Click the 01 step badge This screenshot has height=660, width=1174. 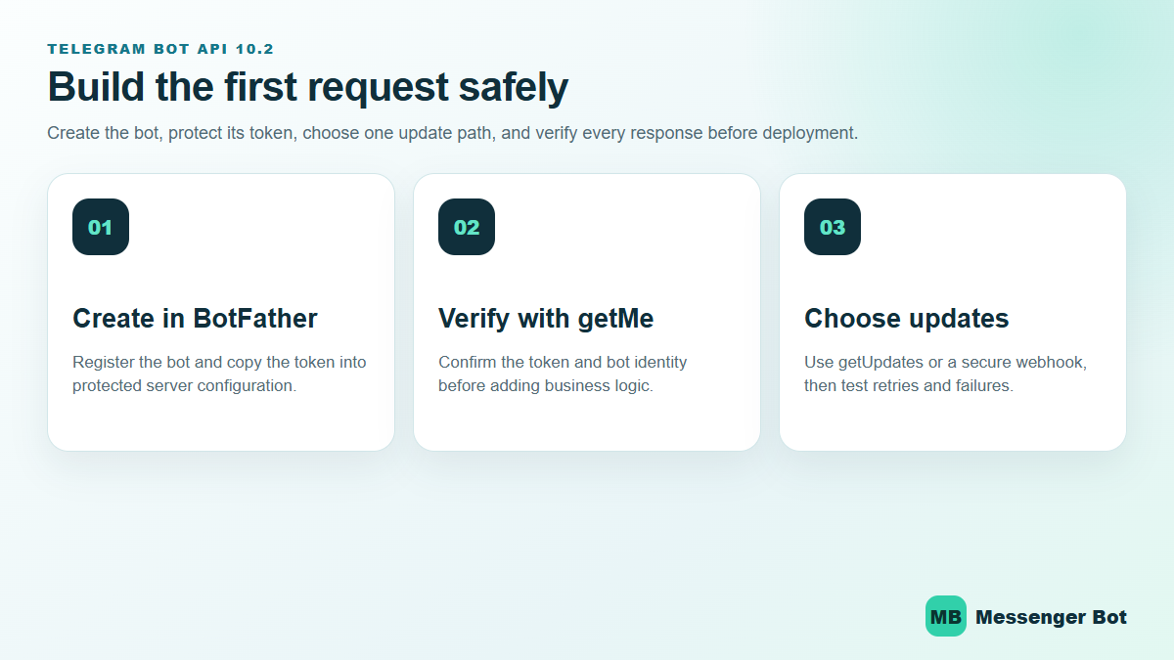101,227
